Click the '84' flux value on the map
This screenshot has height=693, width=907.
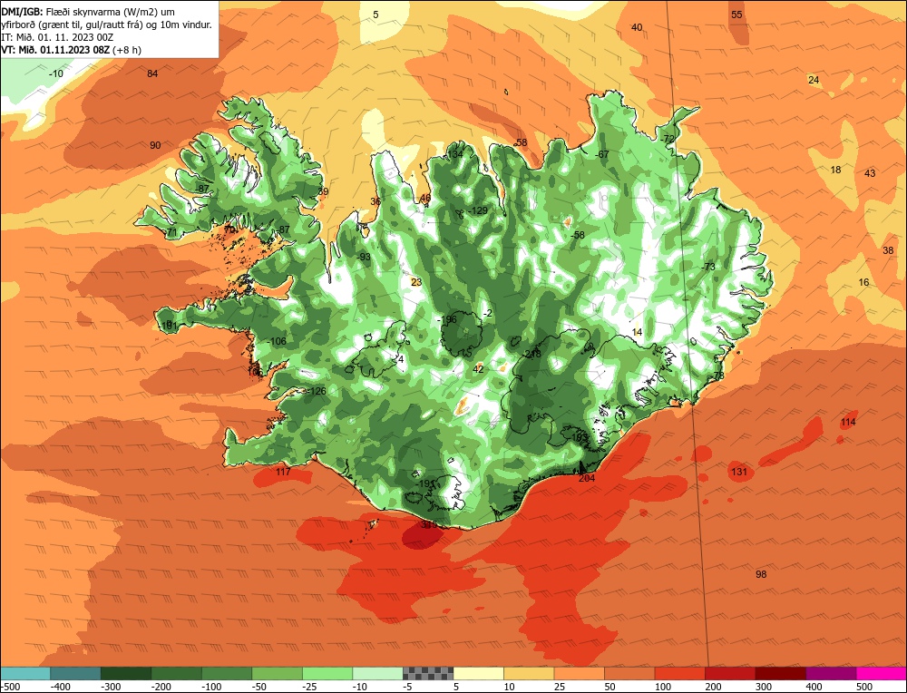[152, 73]
